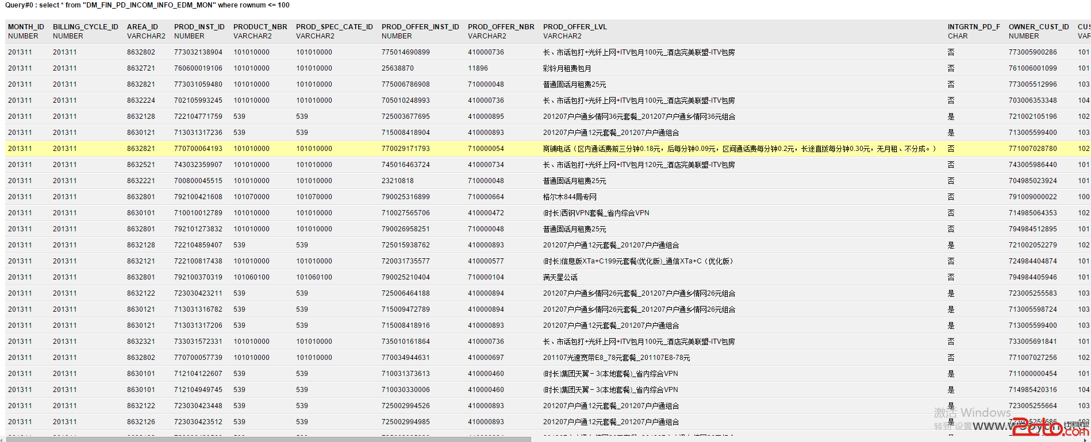
Task: Click the AREA_ID cell 8632221
Action: coord(141,181)
